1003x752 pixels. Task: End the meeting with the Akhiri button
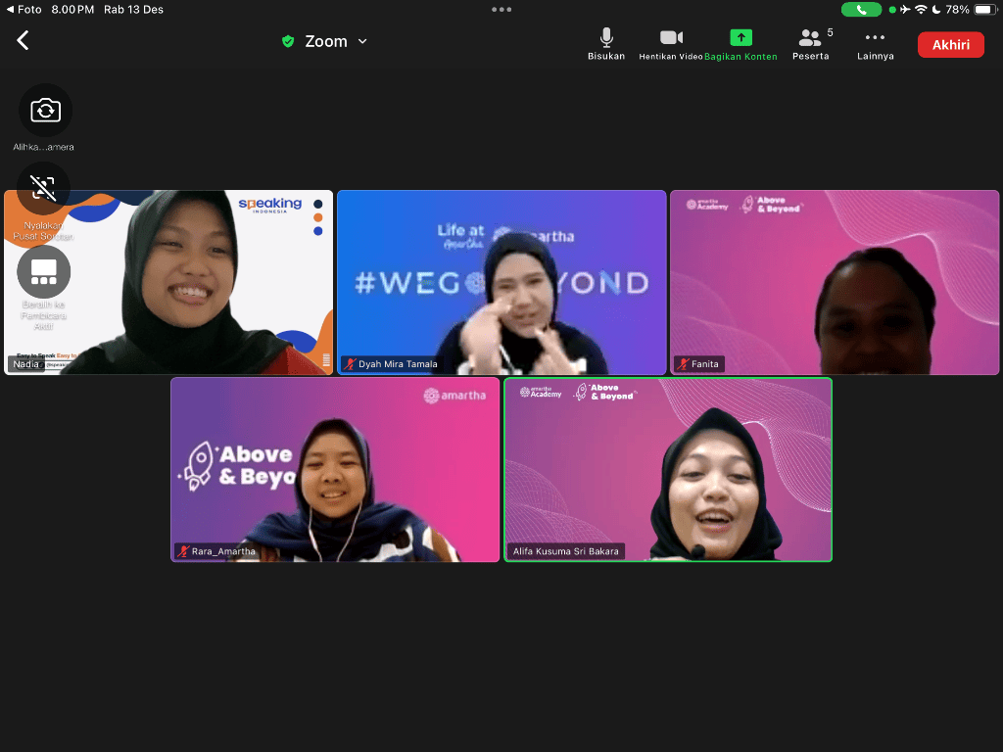(950, 45)
